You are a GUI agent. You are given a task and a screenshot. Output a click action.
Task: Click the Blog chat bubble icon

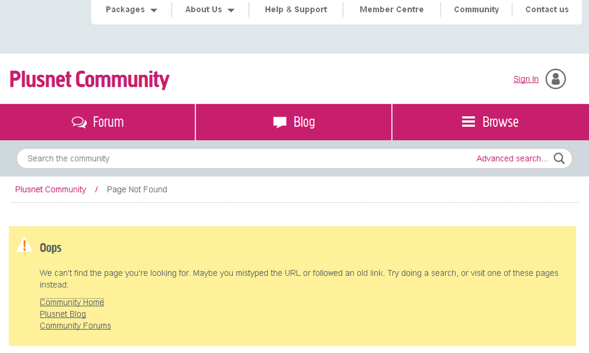279,122
